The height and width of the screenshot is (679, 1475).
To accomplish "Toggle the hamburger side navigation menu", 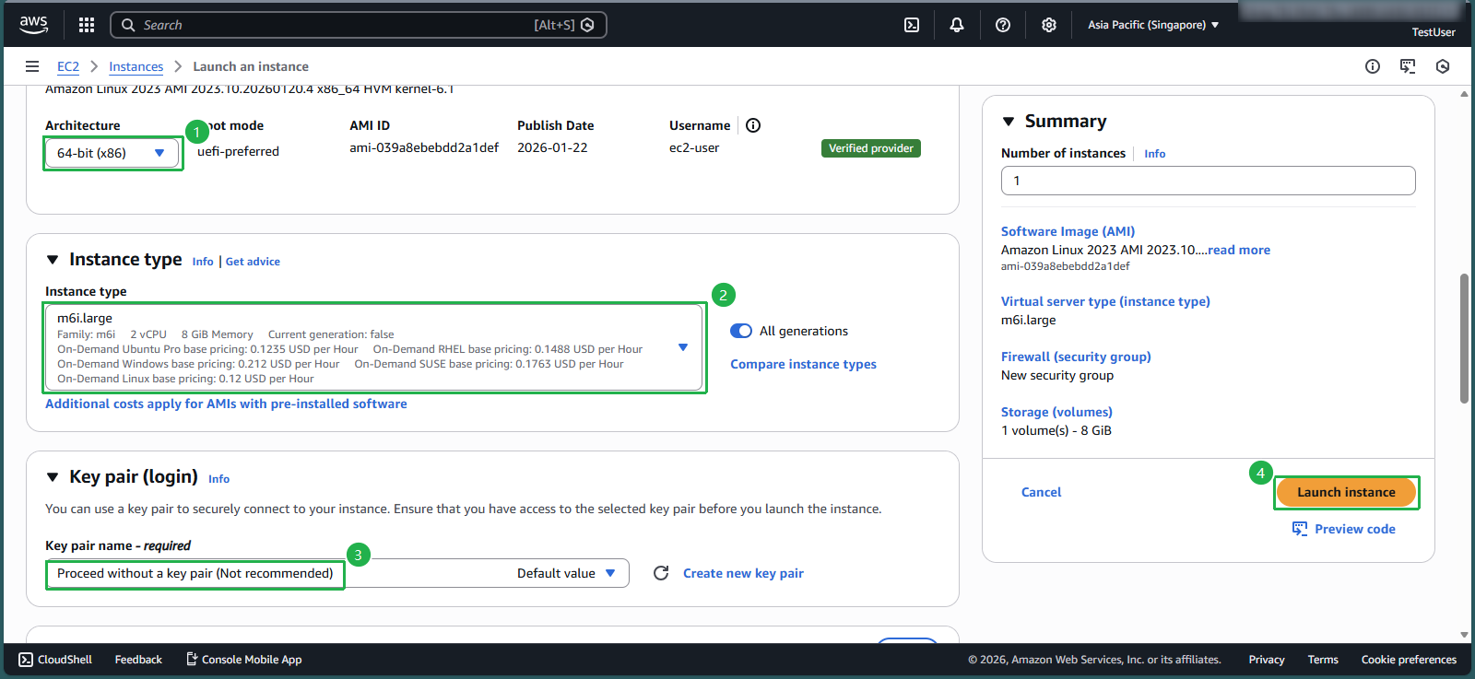I will point(32,66).
